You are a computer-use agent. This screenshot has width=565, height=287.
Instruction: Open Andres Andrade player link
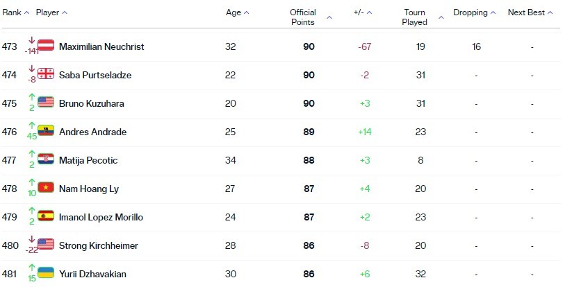92,132
